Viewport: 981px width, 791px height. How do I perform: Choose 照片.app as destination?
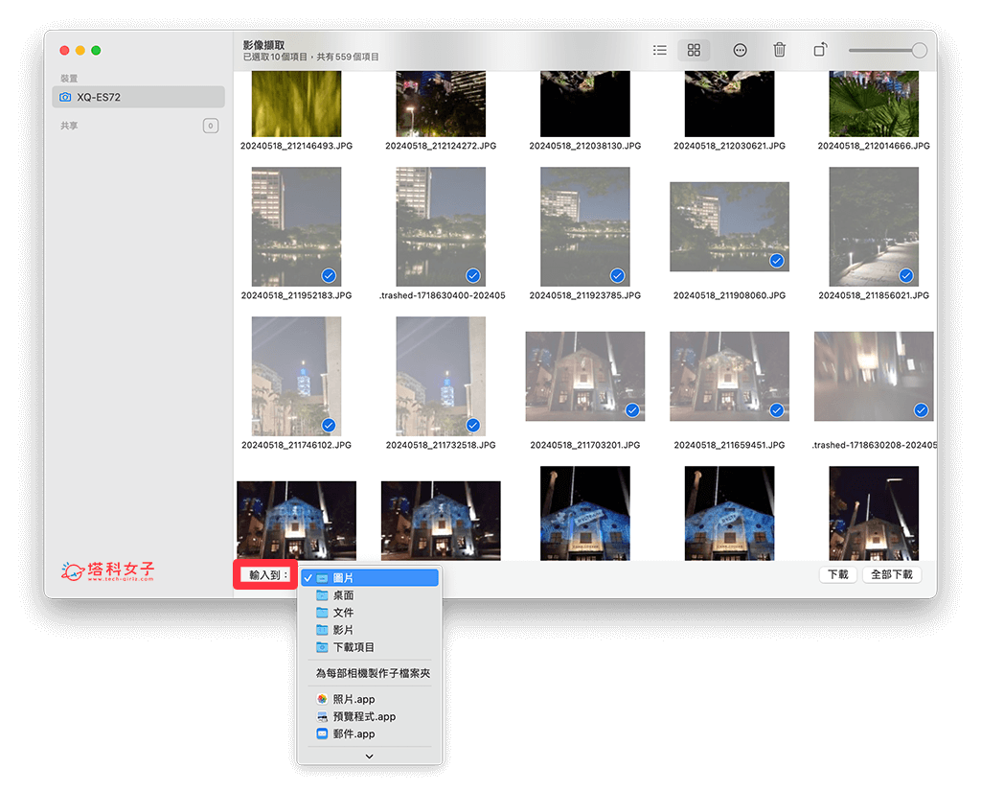[x=370, y=699]
